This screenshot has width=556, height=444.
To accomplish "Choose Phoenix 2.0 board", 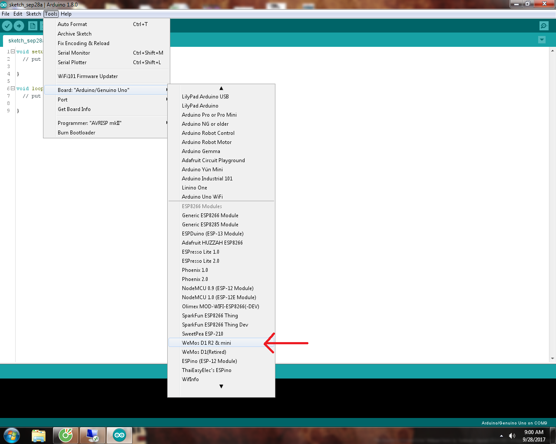I will click(x=221, y=279).
